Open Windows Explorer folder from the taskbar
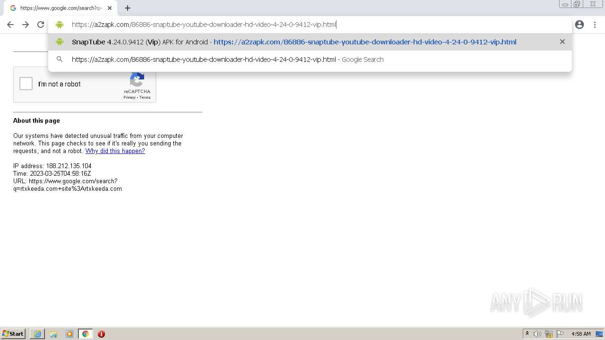This screenshot has width=605, height=340. coord(53,334)
